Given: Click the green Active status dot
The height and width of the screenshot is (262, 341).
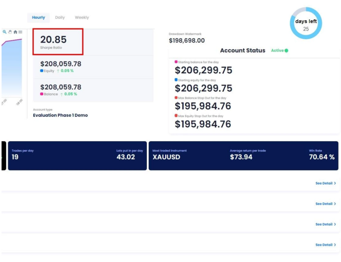Looking at the screenshot, I should pyautogui.click(x=286, y=51).
